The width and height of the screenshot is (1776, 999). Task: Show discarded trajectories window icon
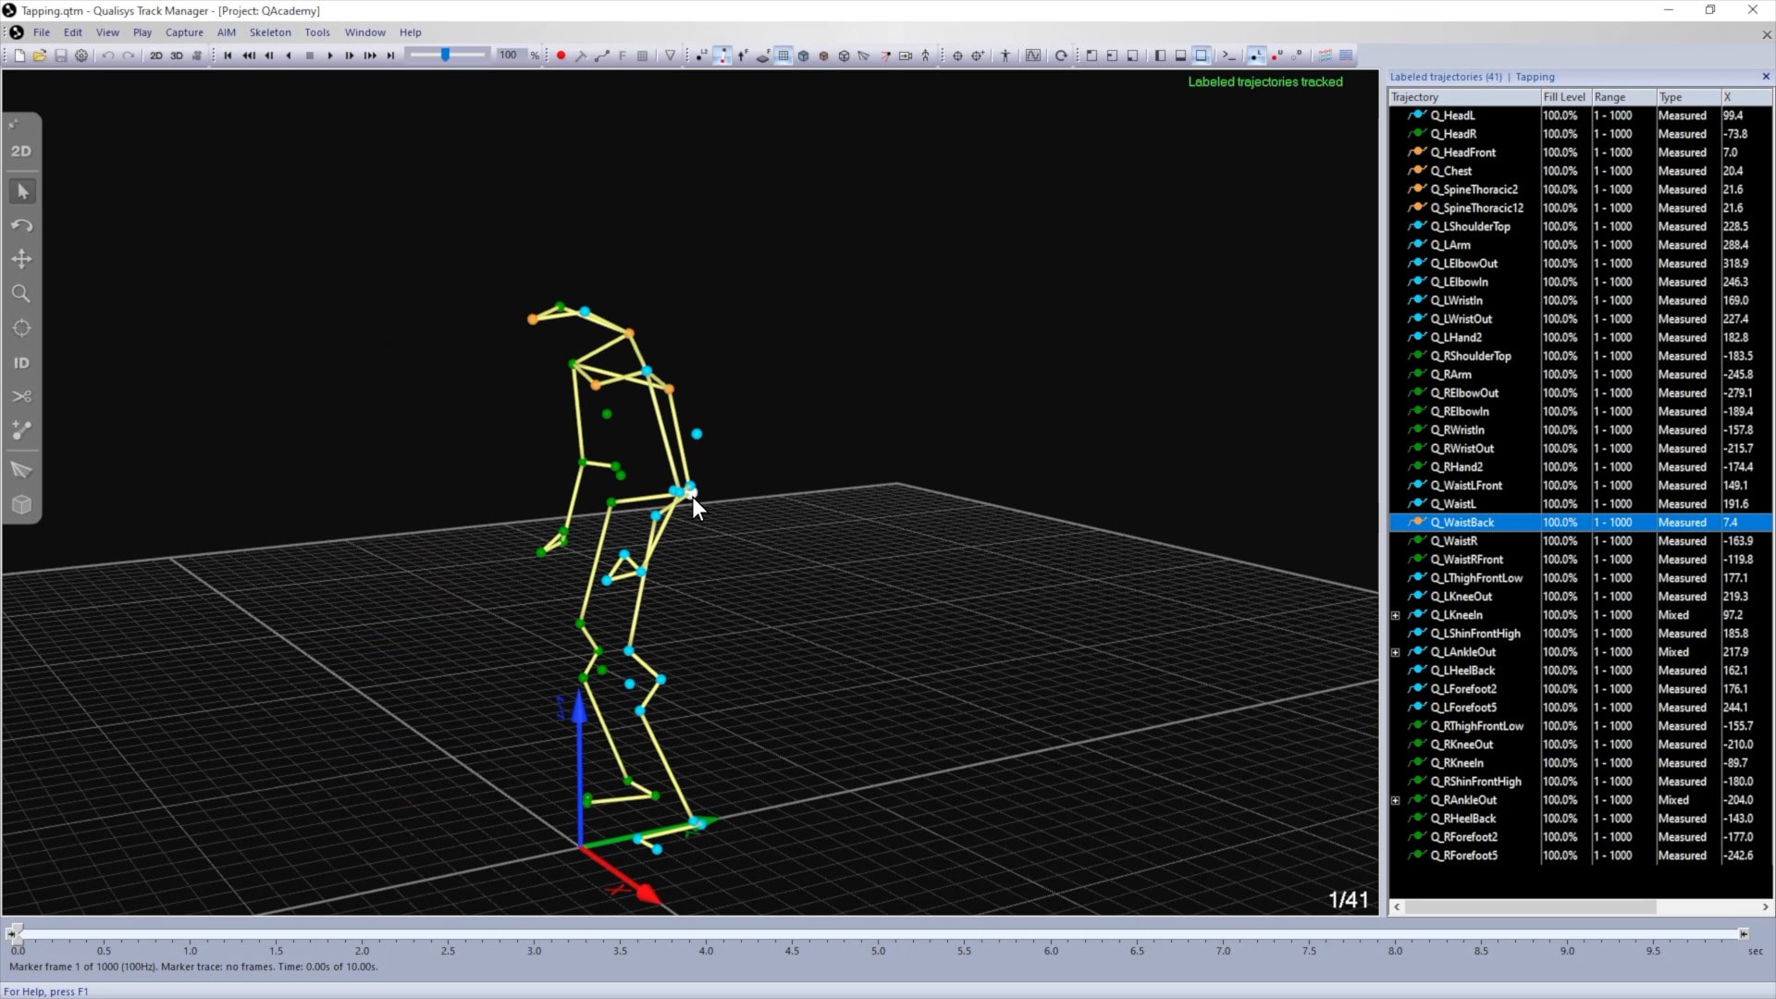1297,55
